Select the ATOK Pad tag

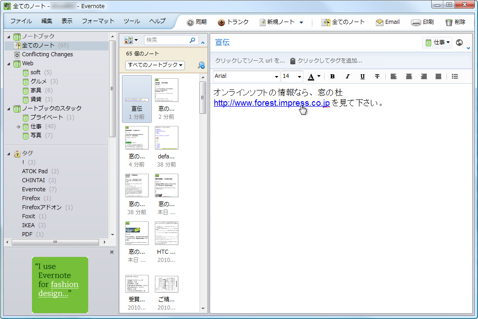35,171
